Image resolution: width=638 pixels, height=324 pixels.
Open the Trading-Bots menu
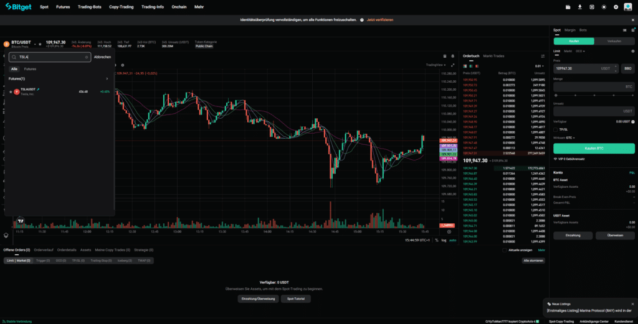tap(90, 7)
